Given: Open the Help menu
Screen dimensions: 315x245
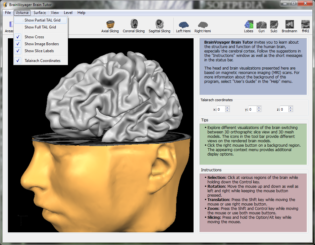Looking at the screenshot, I should [81, 13].
